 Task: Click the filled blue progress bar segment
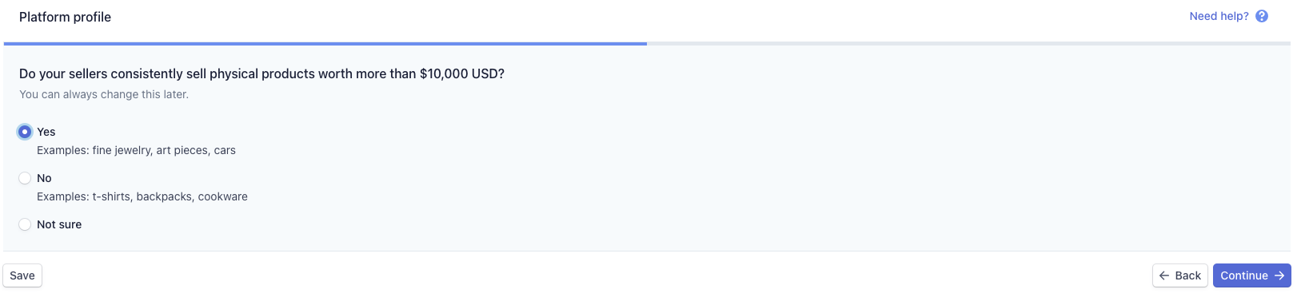pyautogui.click(x=325, y=43)
